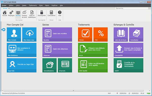Screen dimensions: 152x96
Task: Open the Edition menu
Action: 11,5
